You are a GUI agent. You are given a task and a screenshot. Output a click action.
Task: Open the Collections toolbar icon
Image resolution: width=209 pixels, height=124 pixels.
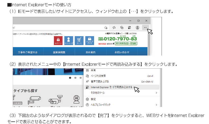122,27
